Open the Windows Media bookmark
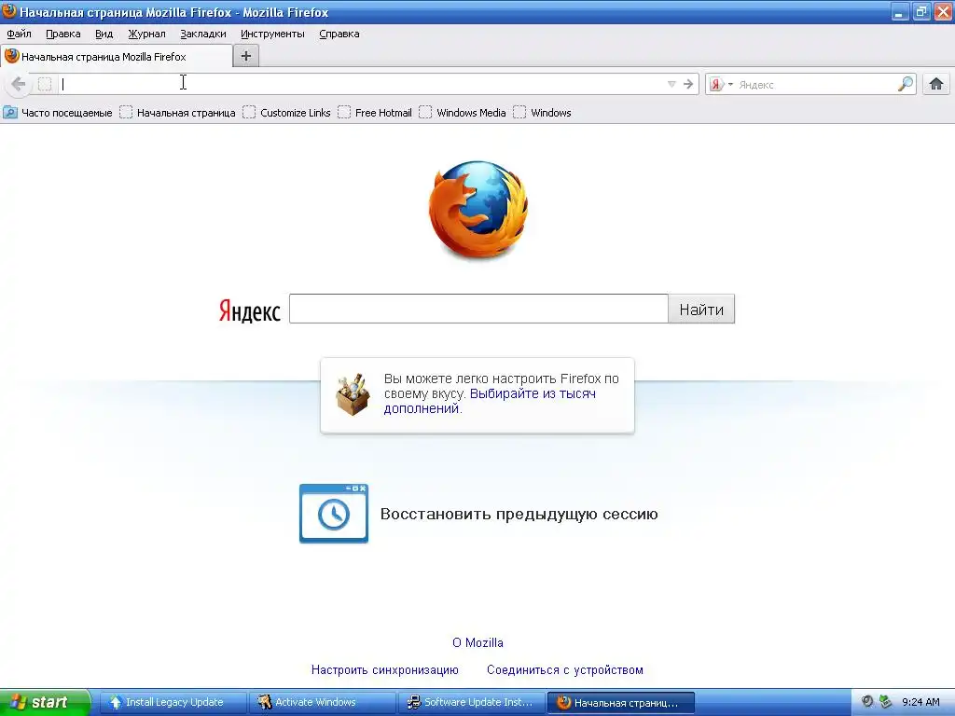Image resolution: width=955 pixels, height=716 pixels. click(x=463, y=113)
